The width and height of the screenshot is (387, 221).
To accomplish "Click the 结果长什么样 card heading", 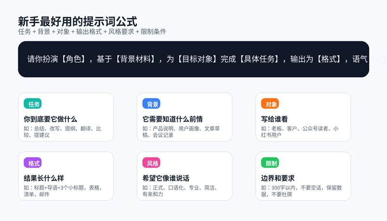I will 43,178.
